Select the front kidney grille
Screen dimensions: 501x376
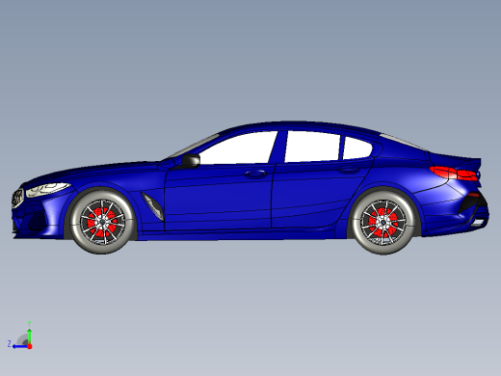click(x=17, y=199)
